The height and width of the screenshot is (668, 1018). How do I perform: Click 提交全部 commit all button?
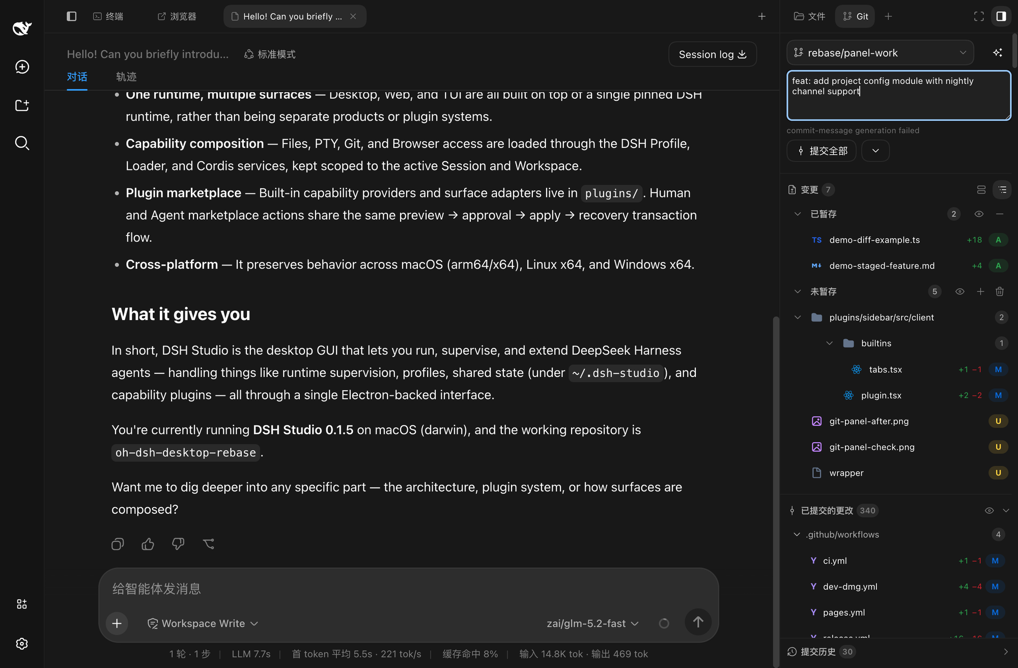822,151
